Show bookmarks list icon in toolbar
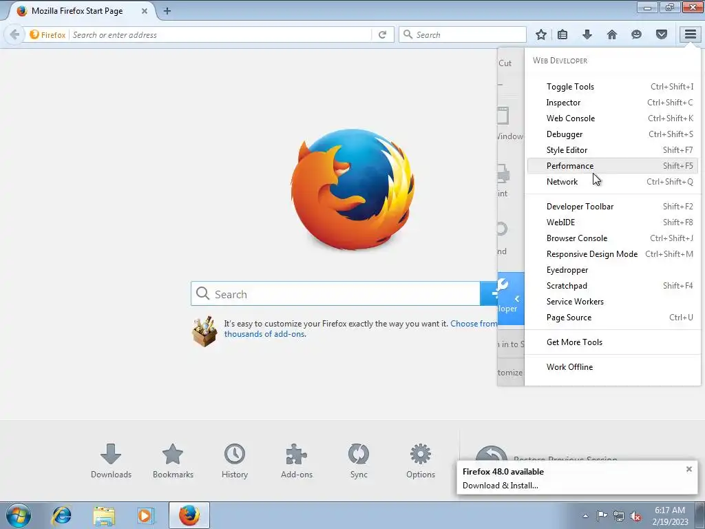 click(562, 34)
